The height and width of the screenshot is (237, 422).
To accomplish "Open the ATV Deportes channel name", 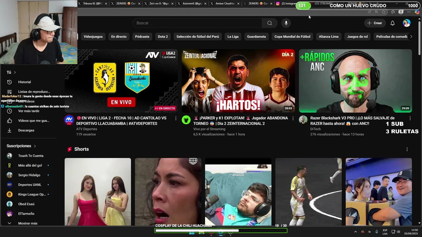I will [87, 129].
